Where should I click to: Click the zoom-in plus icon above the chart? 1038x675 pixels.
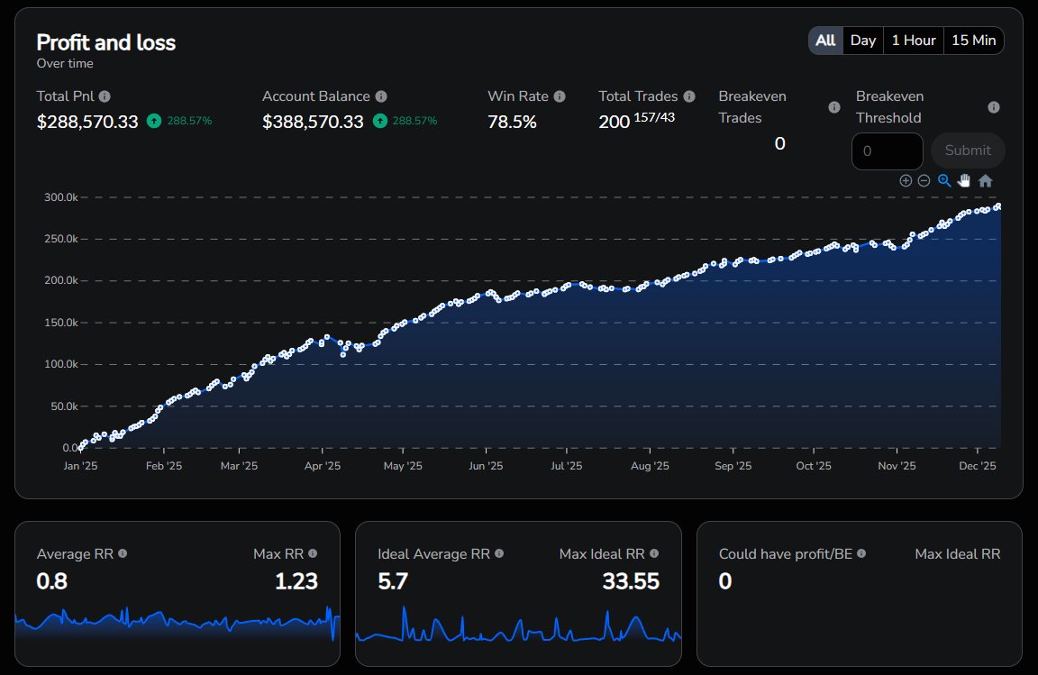906,181
